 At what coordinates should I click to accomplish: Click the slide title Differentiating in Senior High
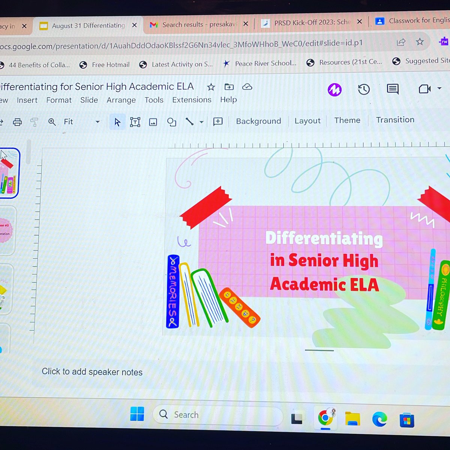tap(324, 261)
